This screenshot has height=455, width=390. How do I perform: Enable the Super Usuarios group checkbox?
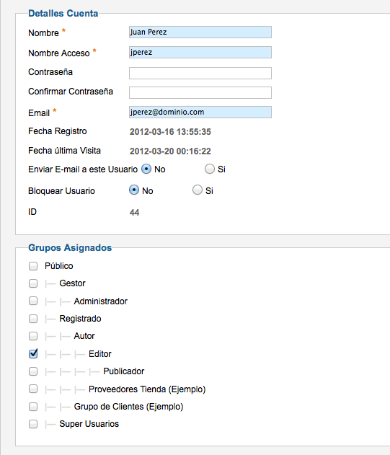point(33,424)
